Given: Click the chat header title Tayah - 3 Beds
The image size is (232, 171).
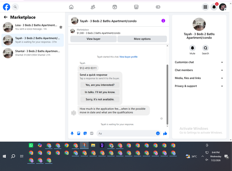Looking at the screenshot, I should 108,21.
